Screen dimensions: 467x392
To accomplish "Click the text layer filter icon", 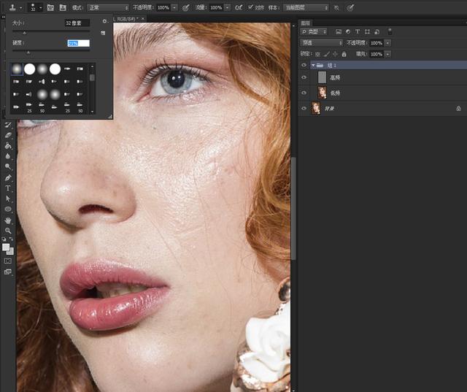I will coord(357,32).
